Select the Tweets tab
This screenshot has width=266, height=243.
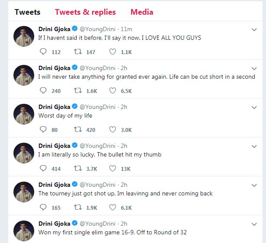27,12
